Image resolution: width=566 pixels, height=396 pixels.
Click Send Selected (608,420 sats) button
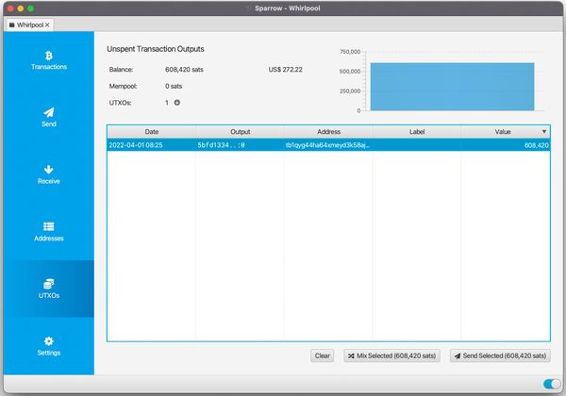pos(500,355)
